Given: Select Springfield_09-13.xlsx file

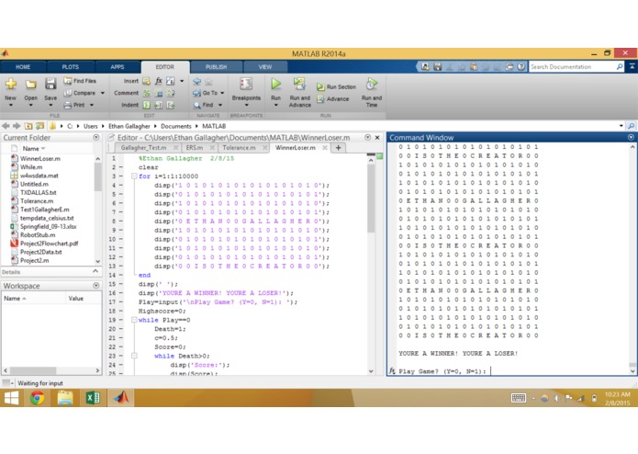Looking at the screenshot, I should (x=49, y=226).
